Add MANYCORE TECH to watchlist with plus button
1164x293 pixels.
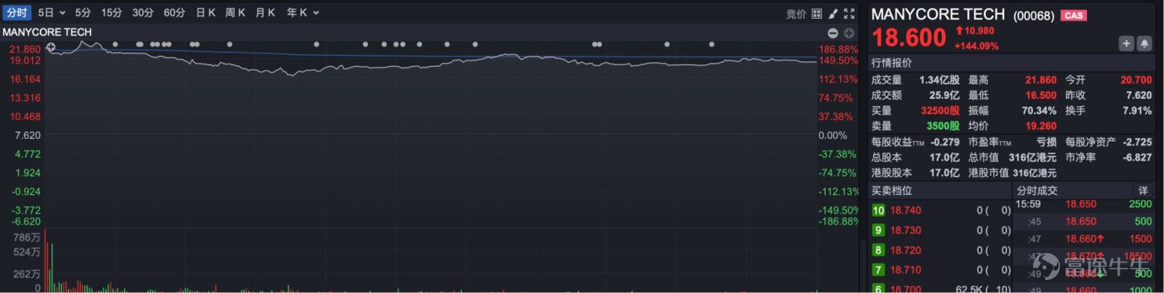point(1126,44)
